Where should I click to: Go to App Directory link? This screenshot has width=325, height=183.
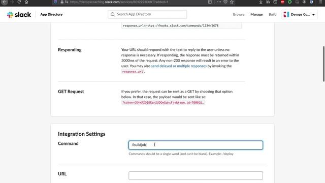[51, 15]
